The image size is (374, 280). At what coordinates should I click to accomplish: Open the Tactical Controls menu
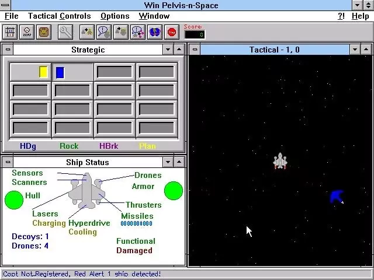pos(60,16)
